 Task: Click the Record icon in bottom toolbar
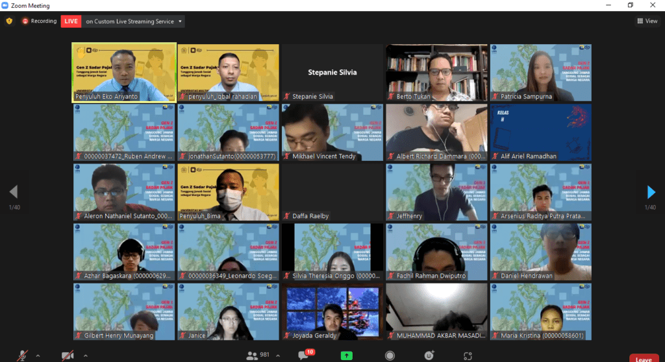(x=390, y=356)
